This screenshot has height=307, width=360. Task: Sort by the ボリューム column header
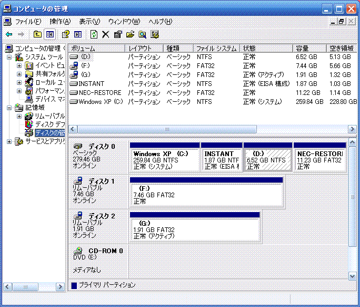[x=97, y=49]
